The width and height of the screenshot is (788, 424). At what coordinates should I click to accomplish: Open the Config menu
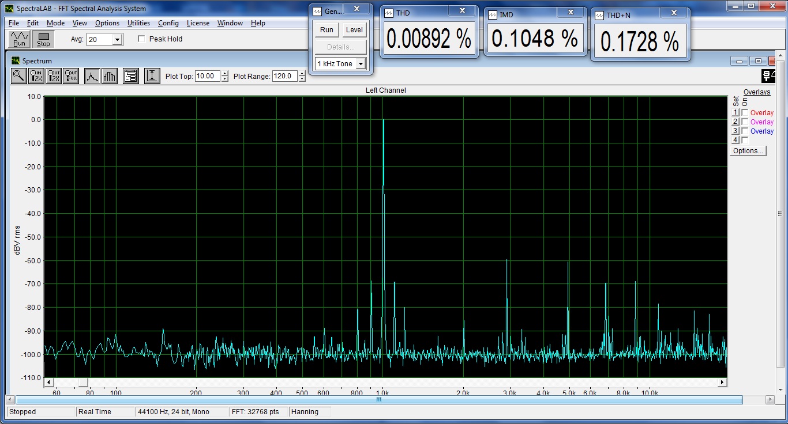168,23
